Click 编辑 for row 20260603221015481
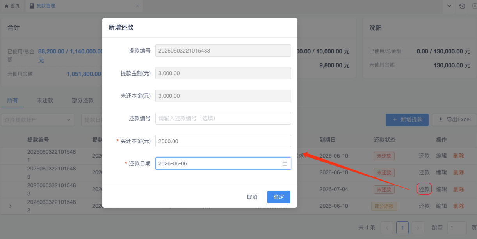Viewport: 477px width, 239px height. [441, 156]
